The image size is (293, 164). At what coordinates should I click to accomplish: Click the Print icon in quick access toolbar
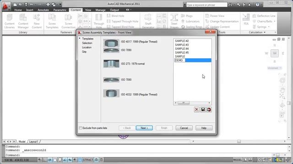[48, 5]
